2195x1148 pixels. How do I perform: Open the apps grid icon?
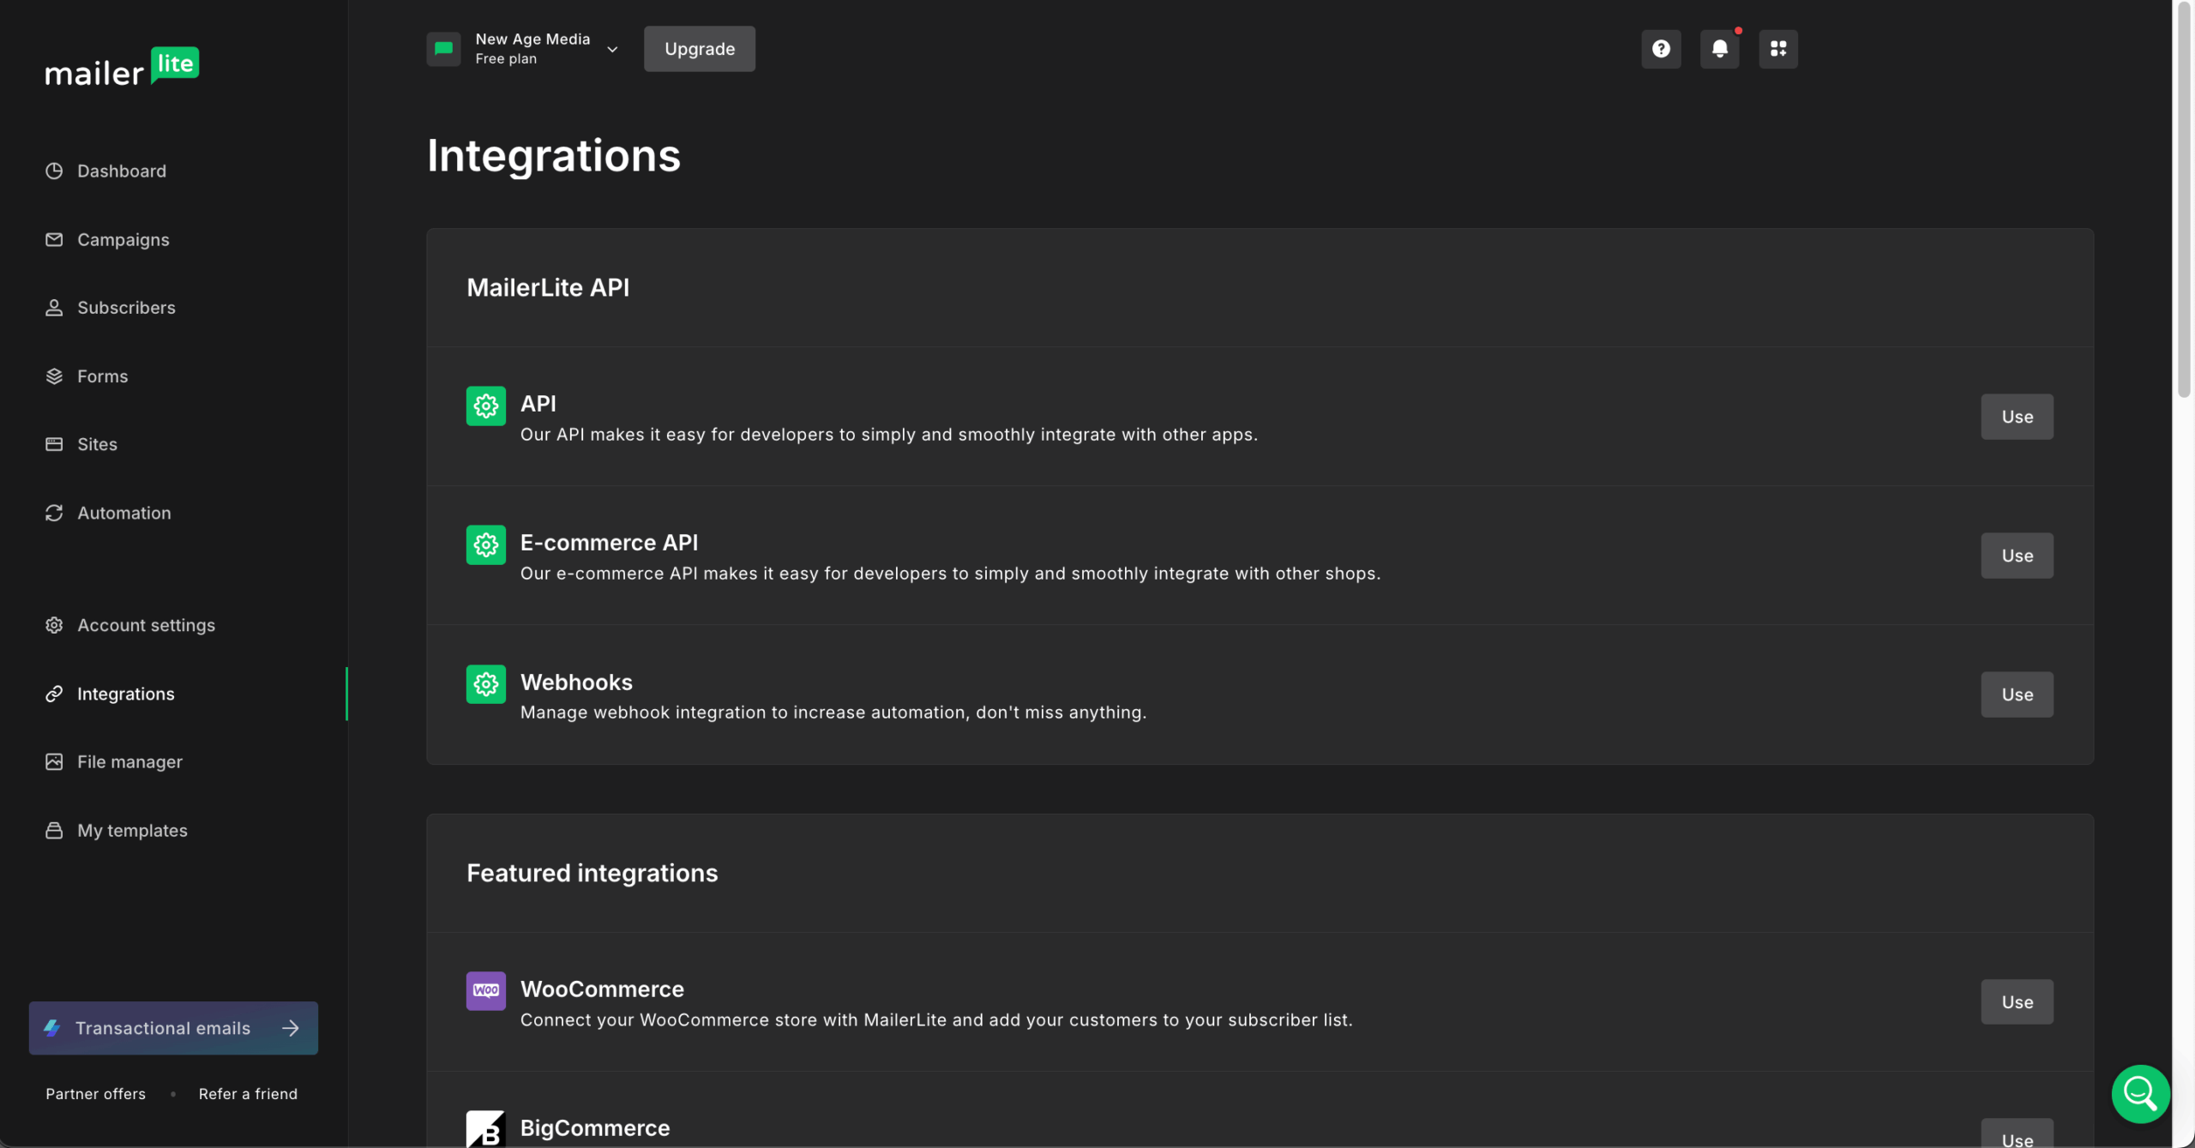coord(1778,49)
